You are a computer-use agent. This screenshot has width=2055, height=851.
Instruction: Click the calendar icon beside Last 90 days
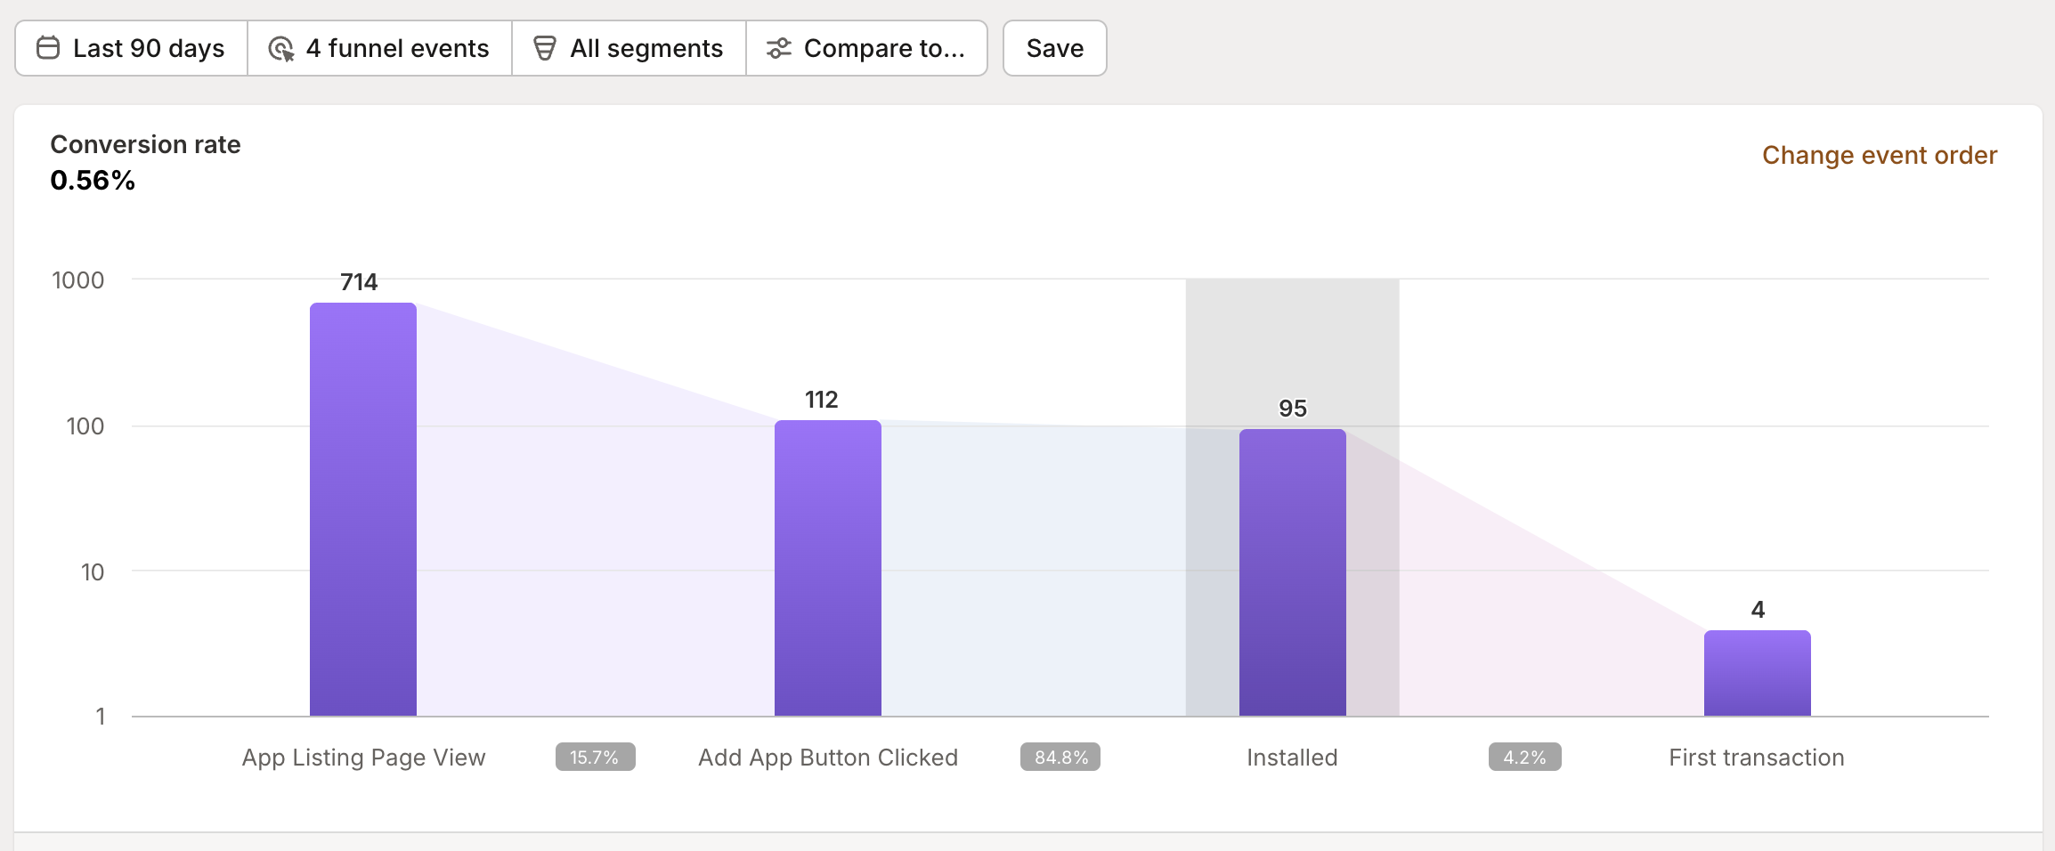48,48
